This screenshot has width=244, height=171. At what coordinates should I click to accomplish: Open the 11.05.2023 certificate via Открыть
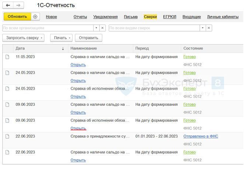[78, 65]
